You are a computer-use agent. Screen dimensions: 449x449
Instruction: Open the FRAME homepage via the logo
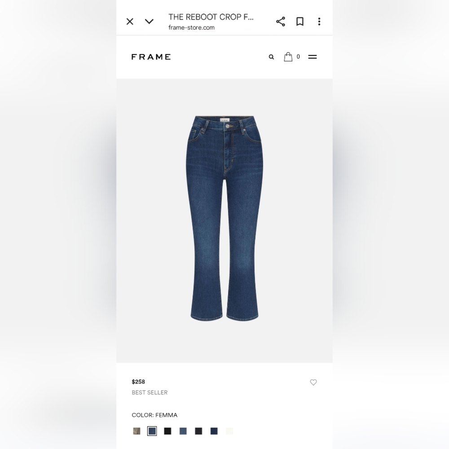[x=151, y=57]
